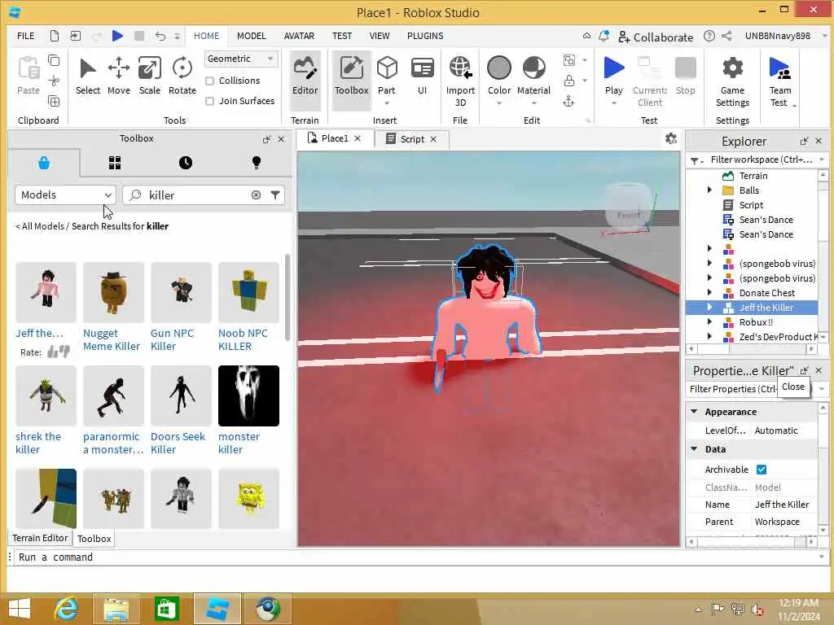Expand the Jeff the Killer model
The height and width of the screenshot is (625, 834).
709,307
